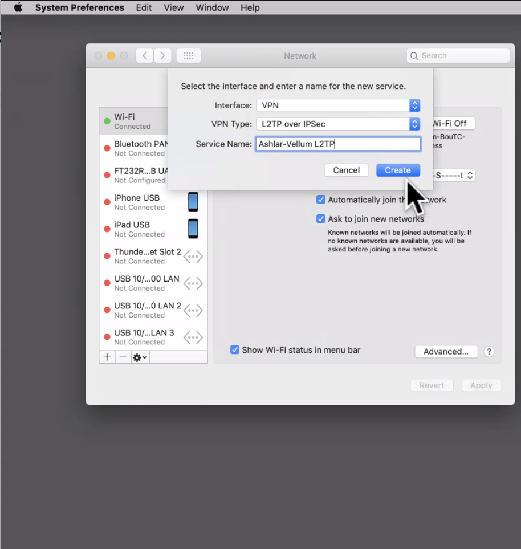Image resolution: width=521 pixels, height=549 pixels.
Task: Select the Thunderbolt Slot 2 adapter icon
Action: click(193, 256)
